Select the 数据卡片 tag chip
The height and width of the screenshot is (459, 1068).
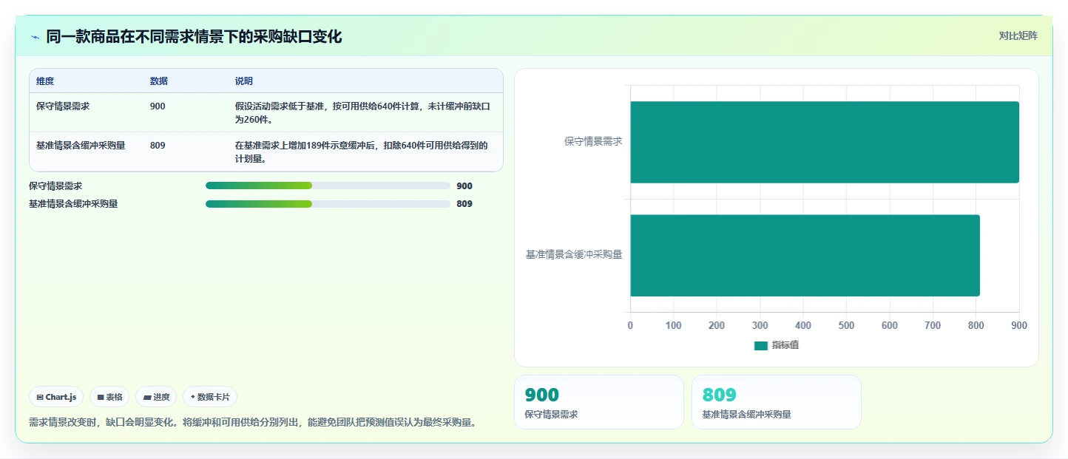210,397
